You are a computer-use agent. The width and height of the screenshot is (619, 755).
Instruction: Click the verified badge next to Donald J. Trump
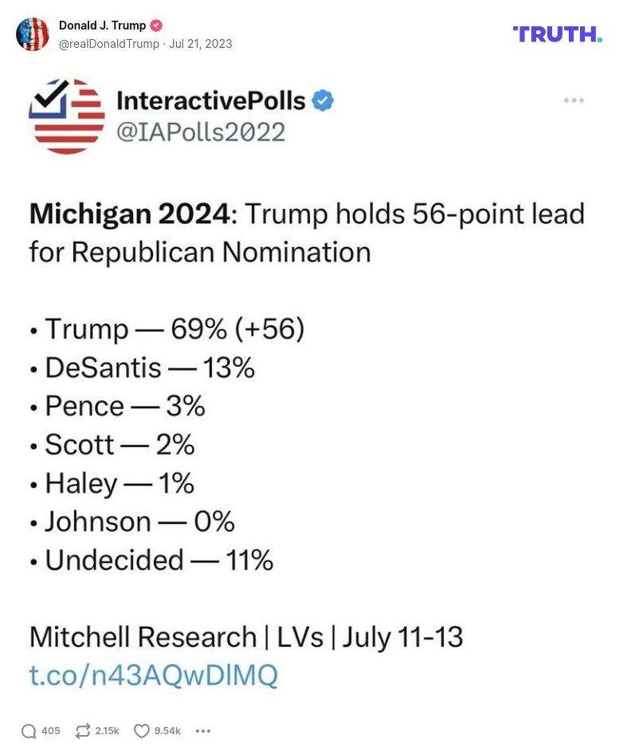pos(157,25)
